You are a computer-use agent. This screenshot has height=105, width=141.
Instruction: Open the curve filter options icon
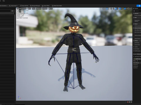[135, 61]
